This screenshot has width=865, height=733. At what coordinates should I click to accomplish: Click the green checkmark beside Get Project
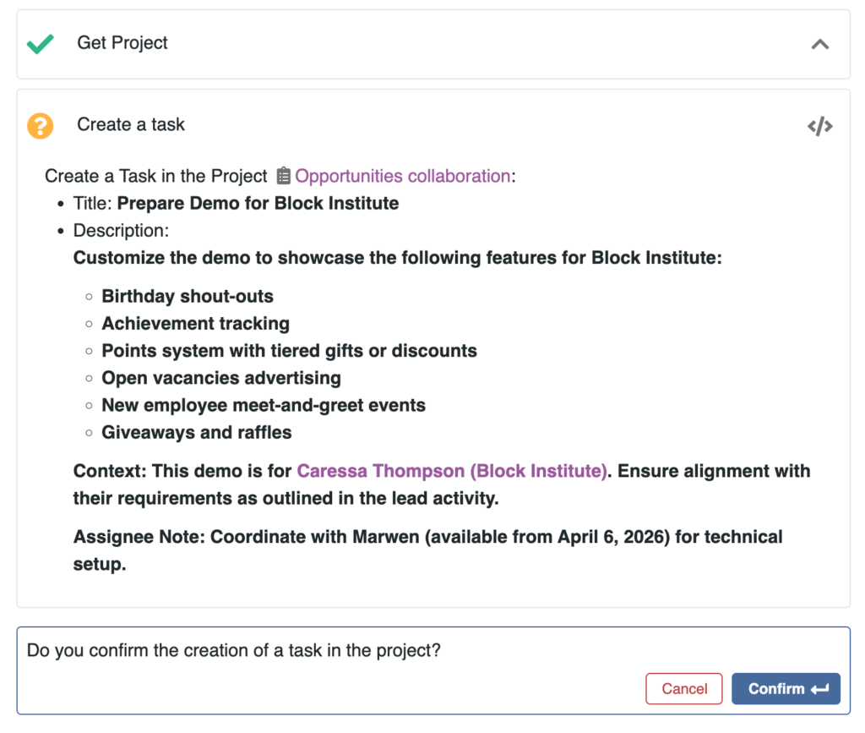click(40, 44)
